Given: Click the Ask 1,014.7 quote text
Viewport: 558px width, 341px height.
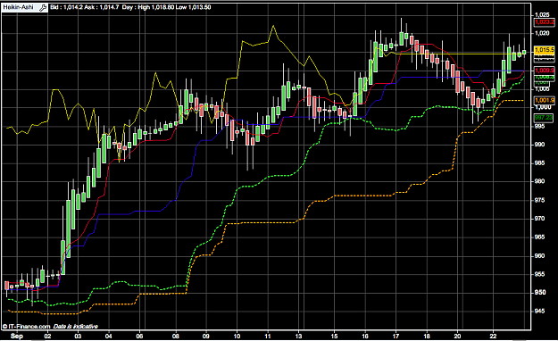Looking at the screenshot, I should (x=102, y=7).
